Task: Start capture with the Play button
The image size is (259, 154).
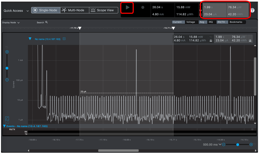Action: click(127, 7)
